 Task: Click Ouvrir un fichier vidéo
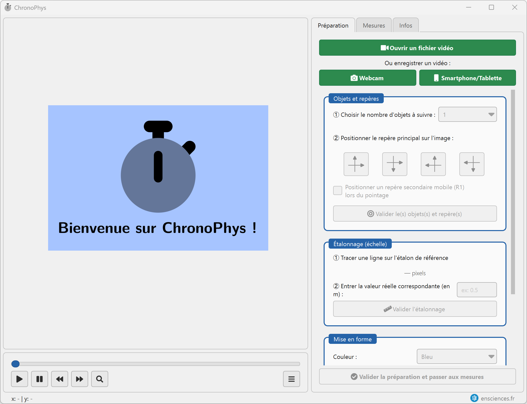(x=417, y=48)
